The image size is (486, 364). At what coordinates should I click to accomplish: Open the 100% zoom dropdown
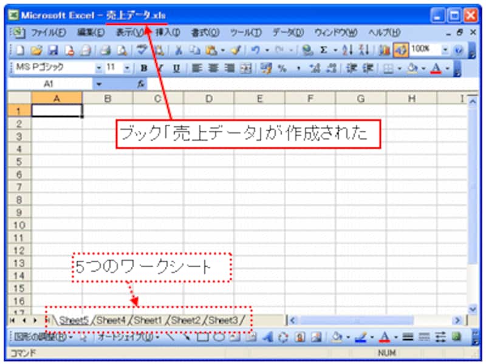pos(445,50)
